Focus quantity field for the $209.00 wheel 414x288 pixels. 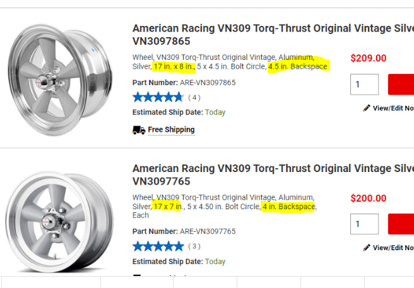[364, 84]
